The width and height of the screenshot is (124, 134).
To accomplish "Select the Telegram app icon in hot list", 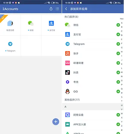I will pyautogui.click(x=67, y=44).
